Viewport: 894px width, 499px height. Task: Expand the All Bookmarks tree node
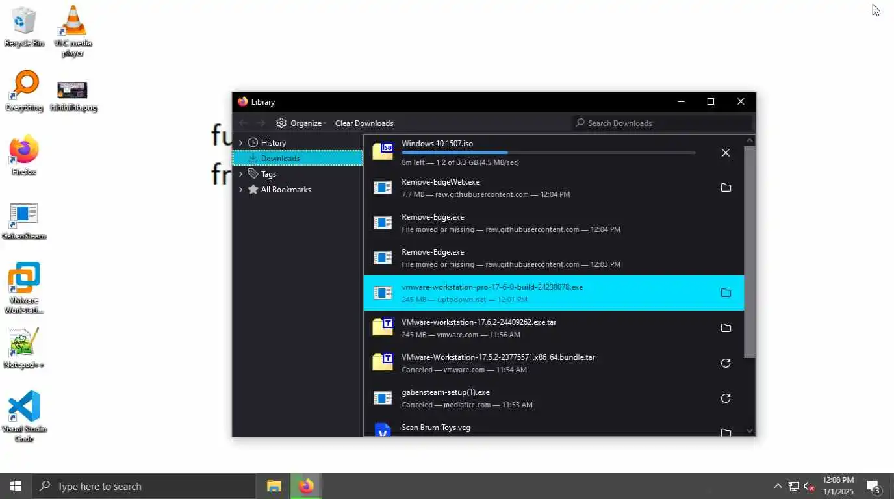pos(240,189)
